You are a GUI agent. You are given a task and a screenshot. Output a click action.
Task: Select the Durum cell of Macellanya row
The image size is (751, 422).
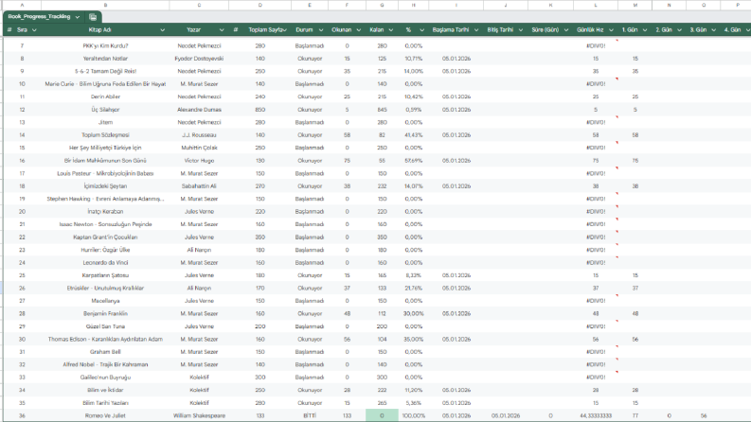(310, 301)
